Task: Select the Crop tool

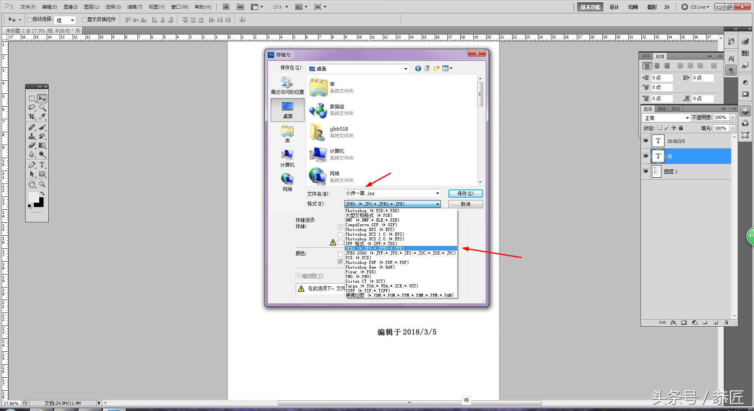Action: pos(32,116)
